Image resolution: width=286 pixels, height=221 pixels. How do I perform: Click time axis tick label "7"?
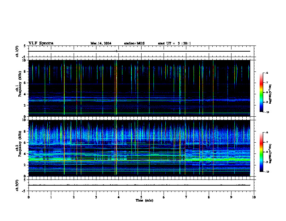coord(186,197)
